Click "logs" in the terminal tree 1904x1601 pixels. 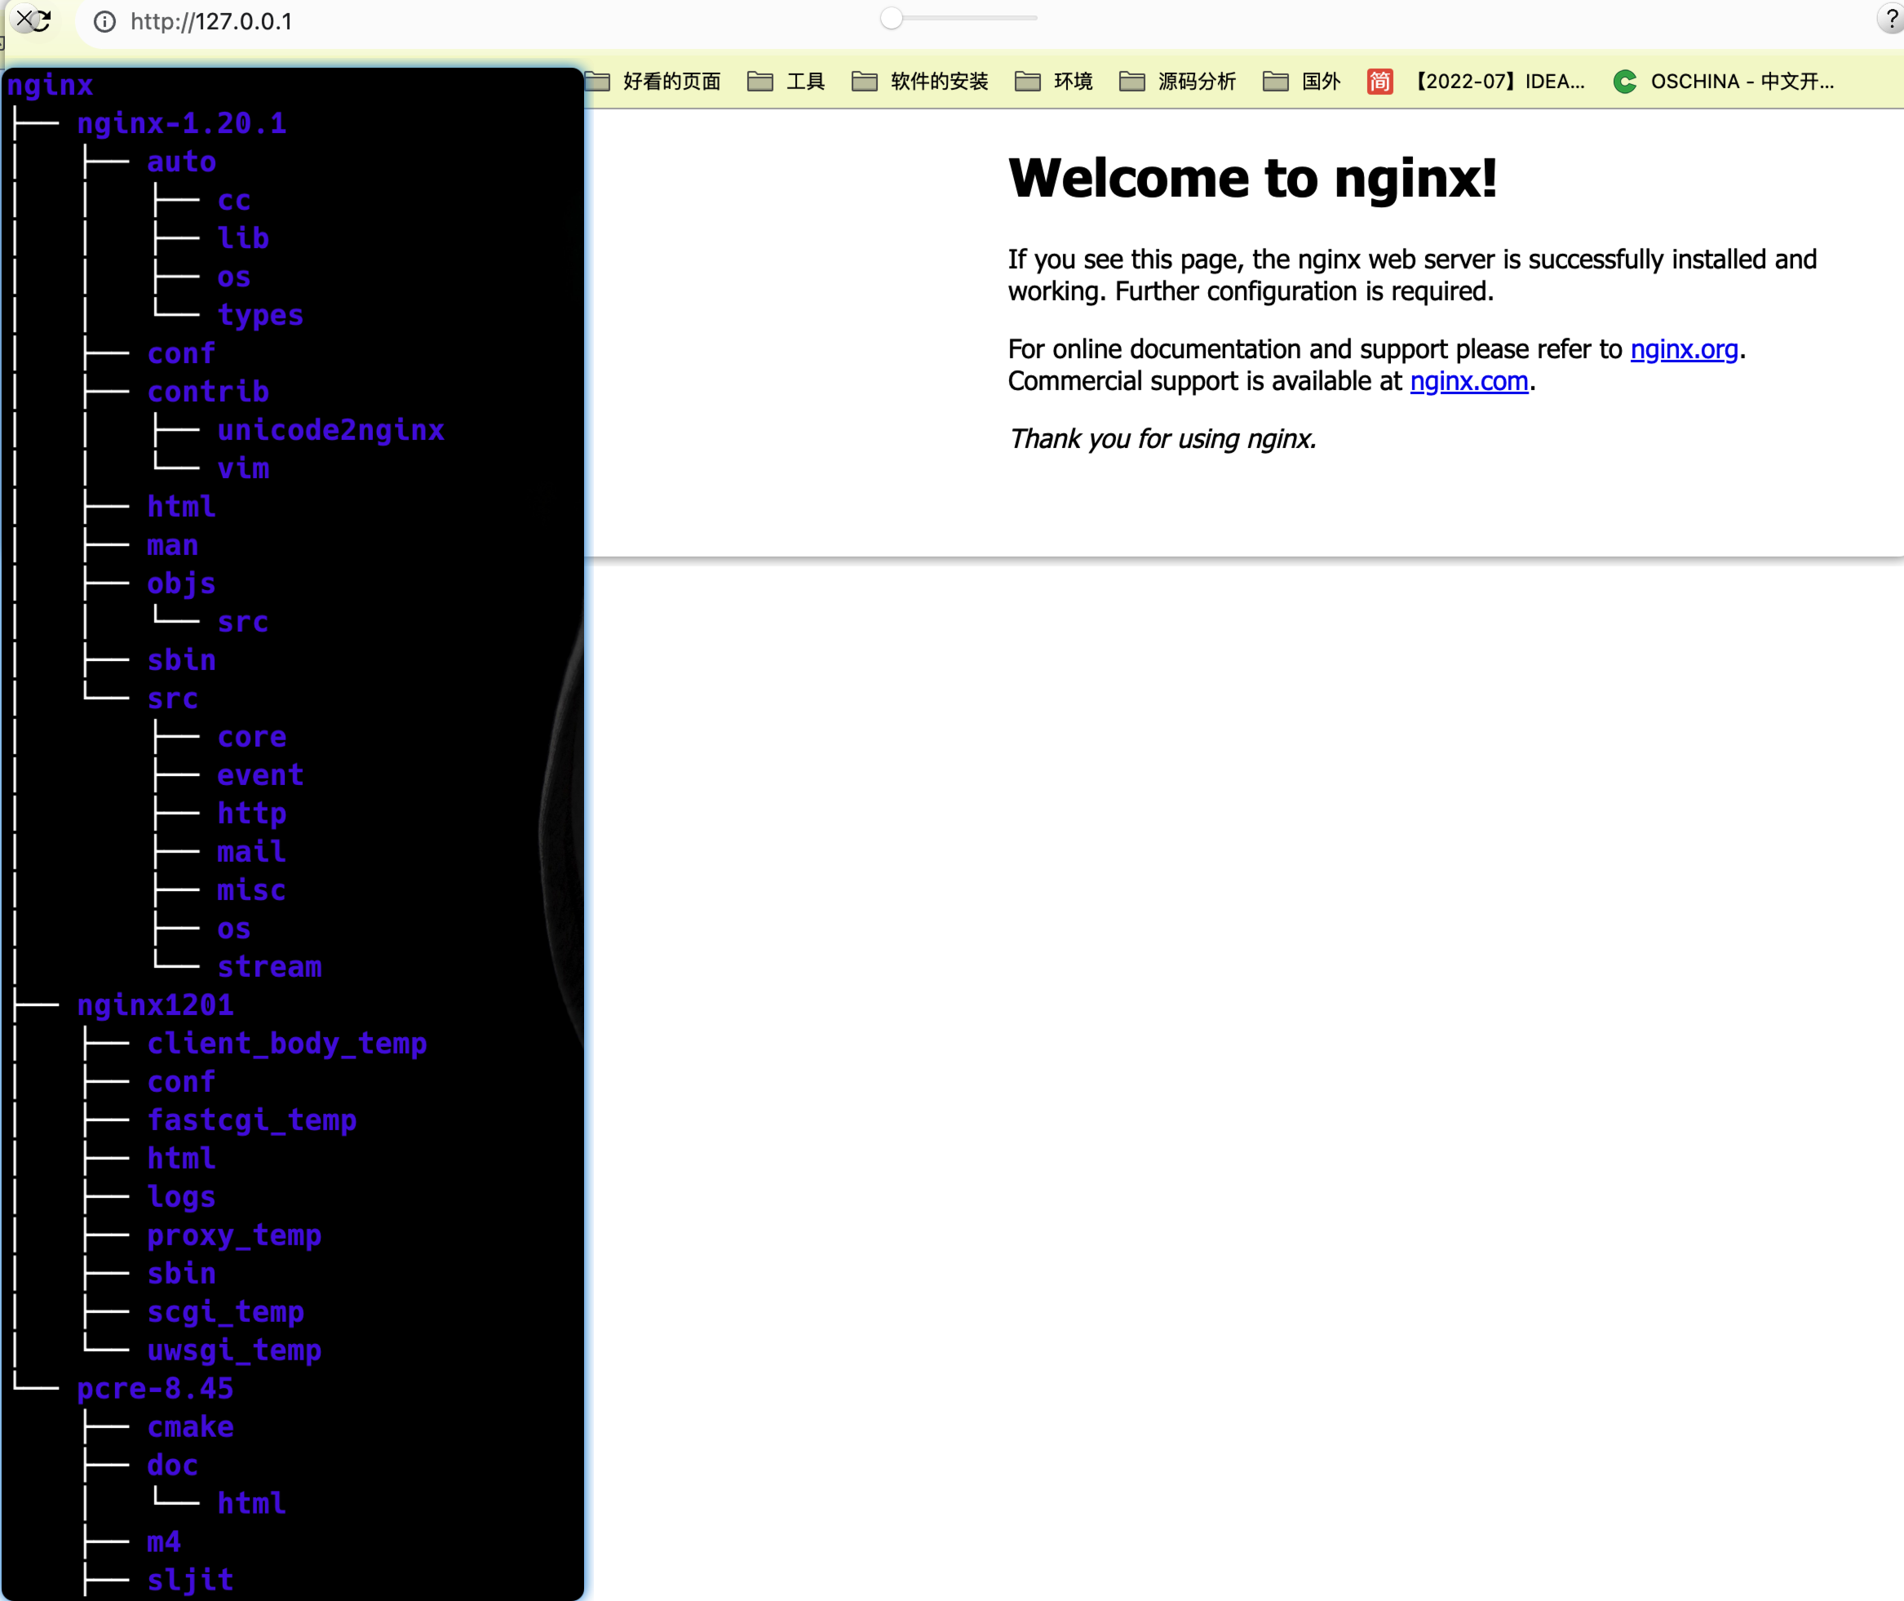pos(181,1197)
